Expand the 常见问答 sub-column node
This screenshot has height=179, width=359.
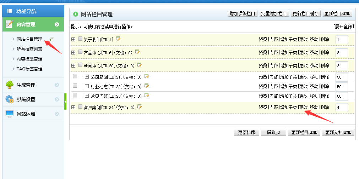click(x=87, y=96)
